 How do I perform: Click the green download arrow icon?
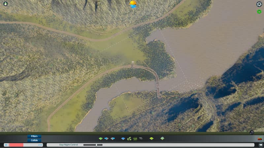[x=5, y=4]
